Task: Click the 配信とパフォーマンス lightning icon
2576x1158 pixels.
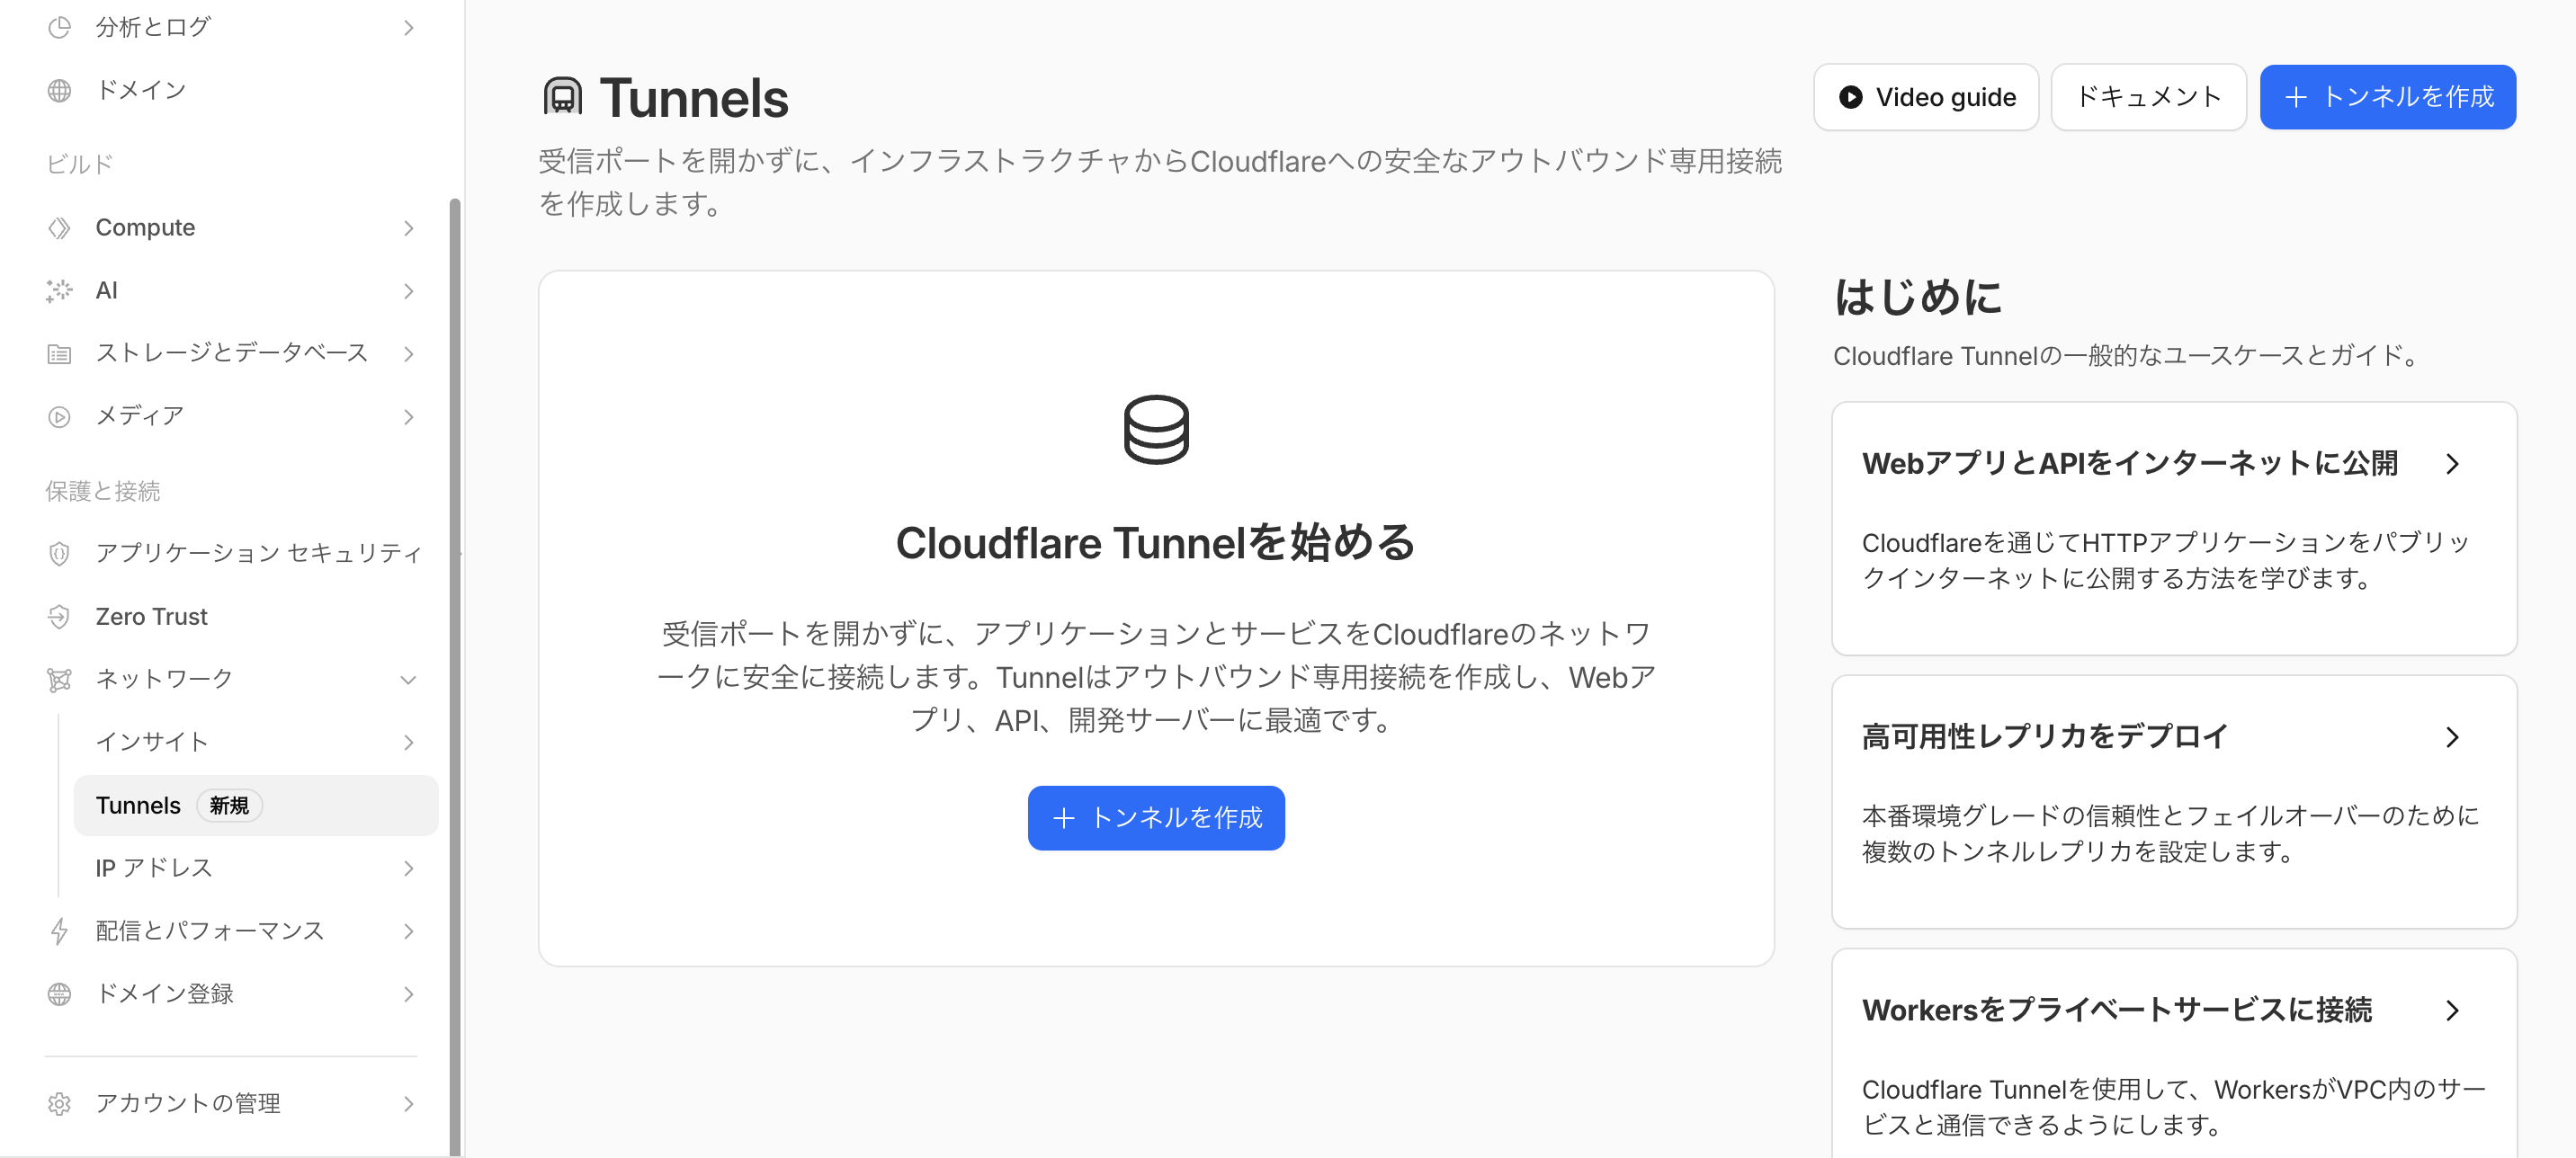Action: tap(59, 931)
